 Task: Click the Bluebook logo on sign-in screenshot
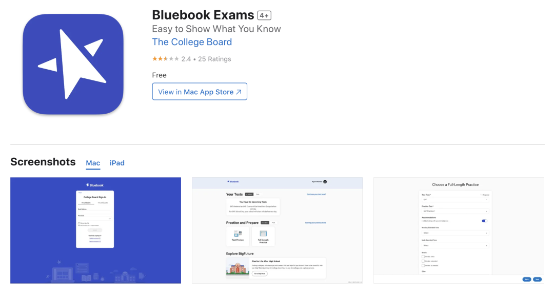pos(95,185)
